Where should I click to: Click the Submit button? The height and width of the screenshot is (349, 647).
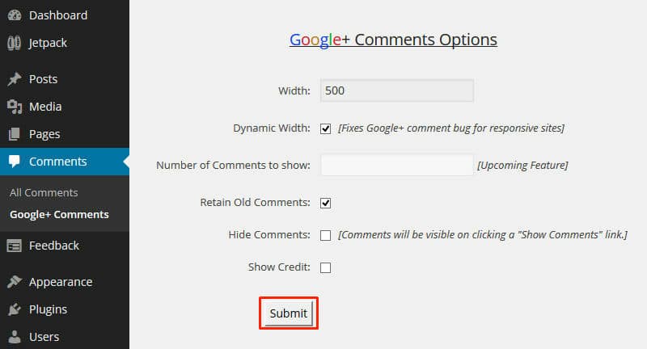coord(289,313)
